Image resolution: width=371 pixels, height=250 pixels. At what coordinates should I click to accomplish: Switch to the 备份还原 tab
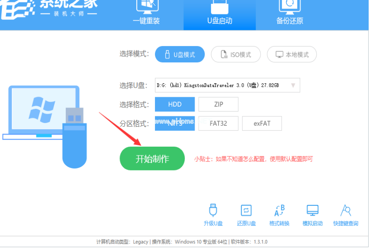[289, 14]
